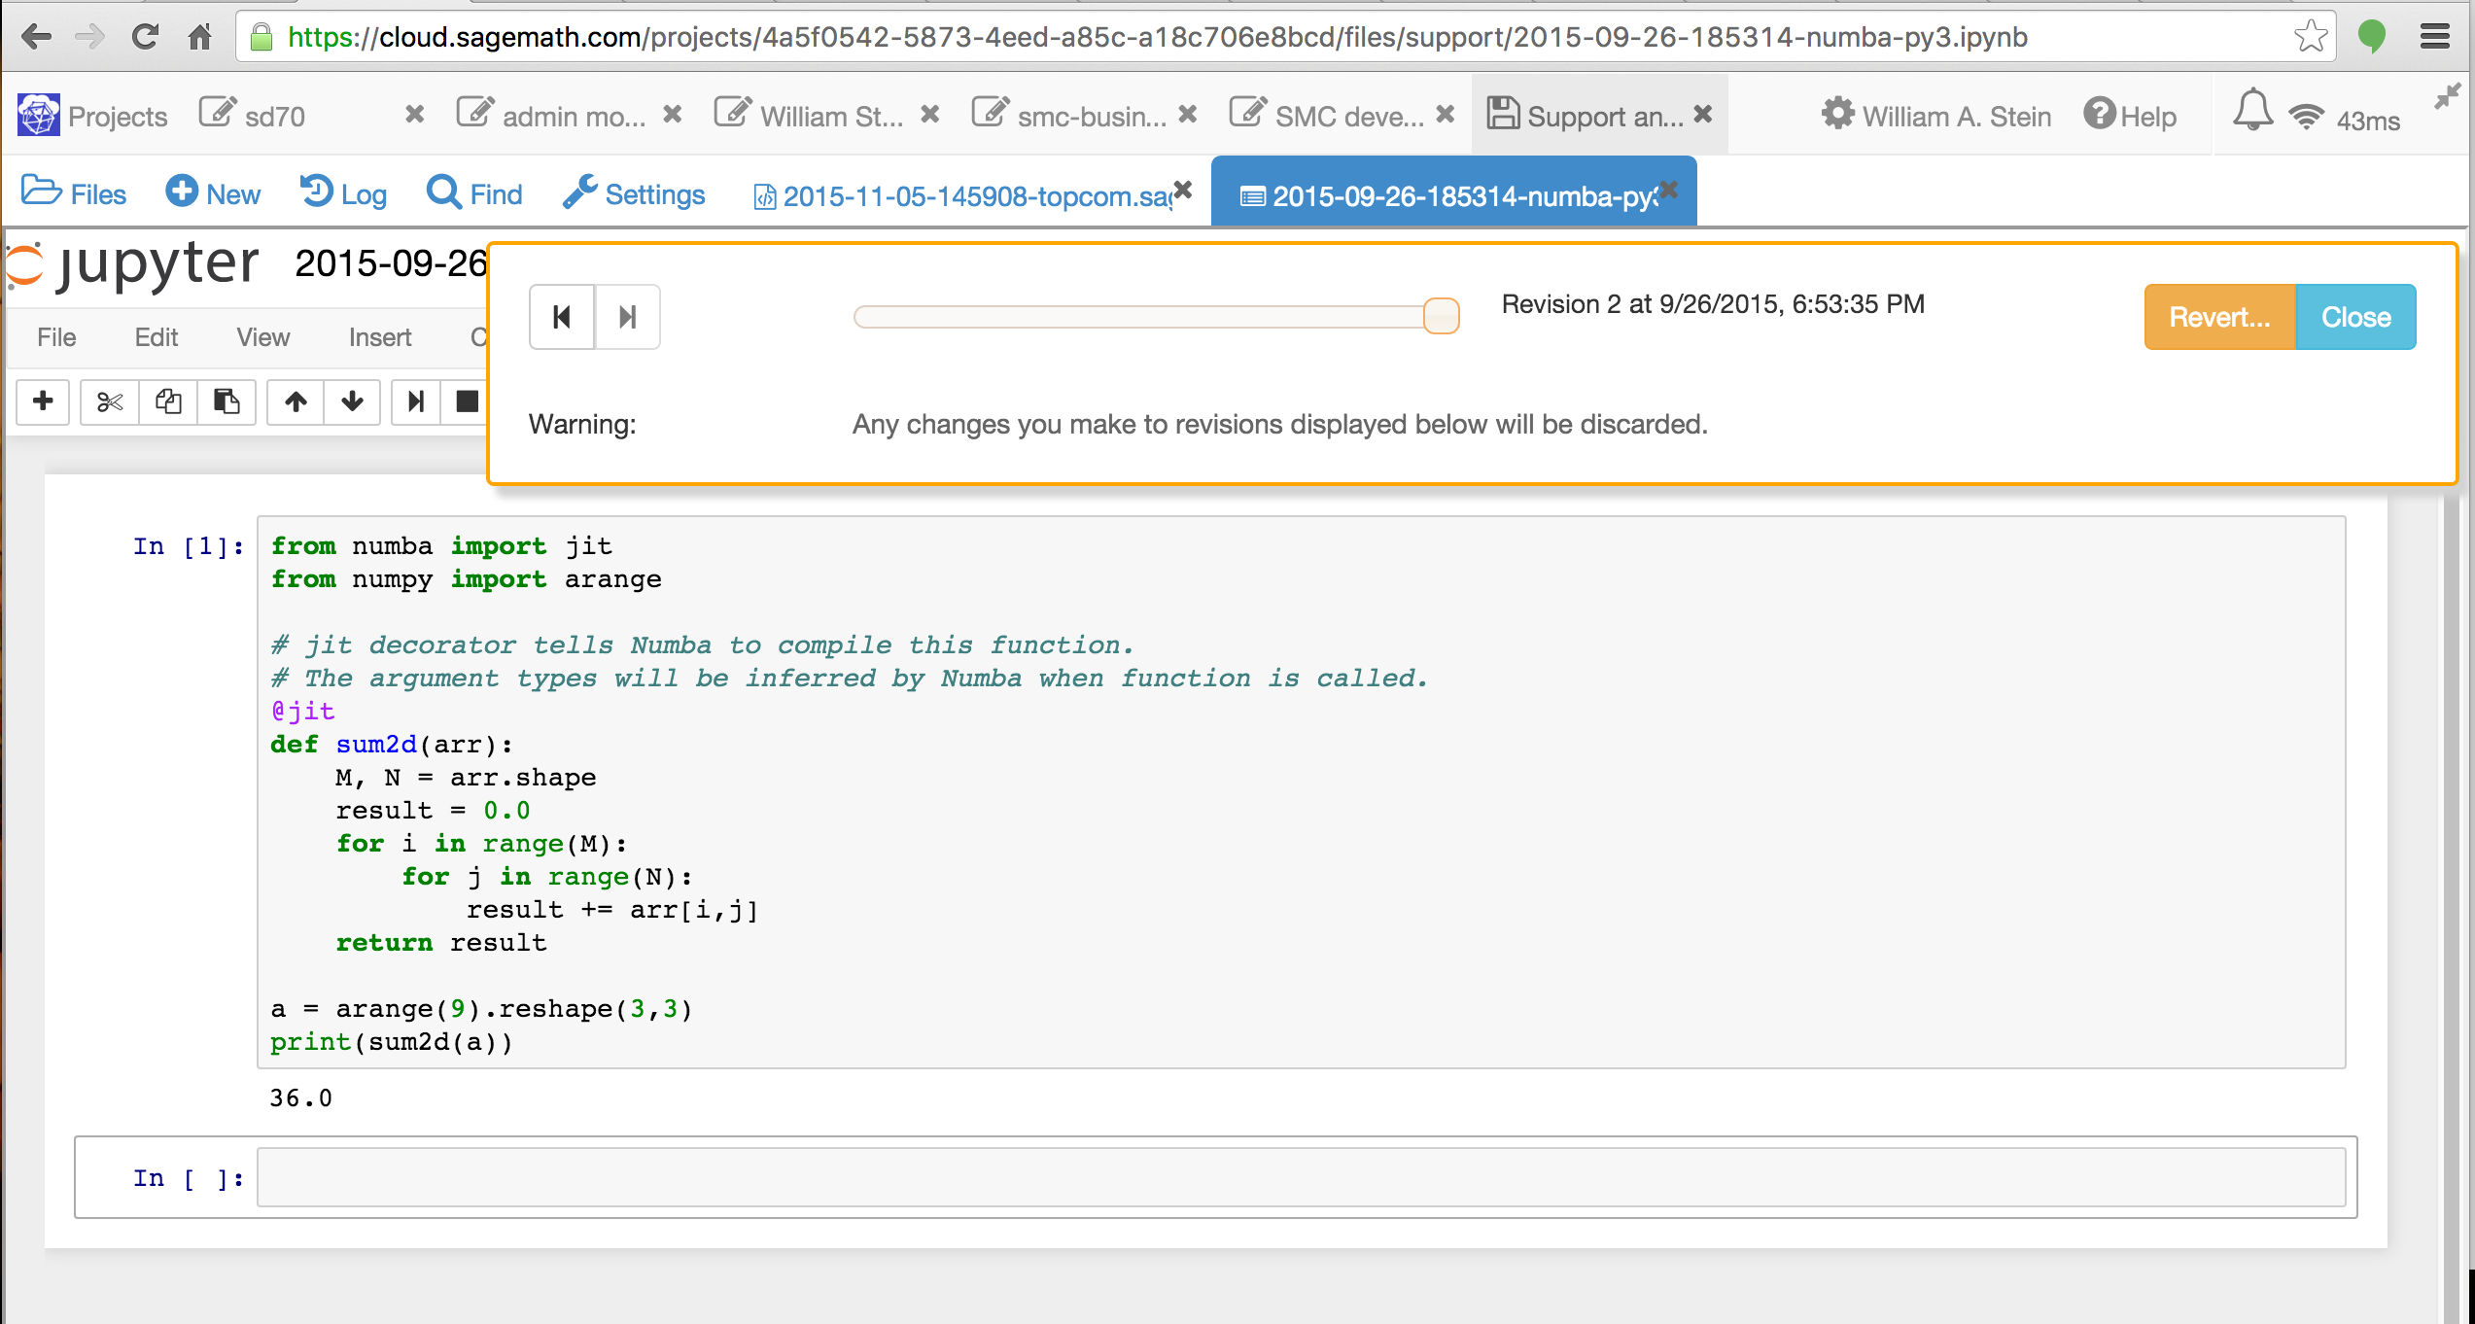Open the Jupyter File menu
This screenshot has width=2475, height=1324.
tap(56, 337)
